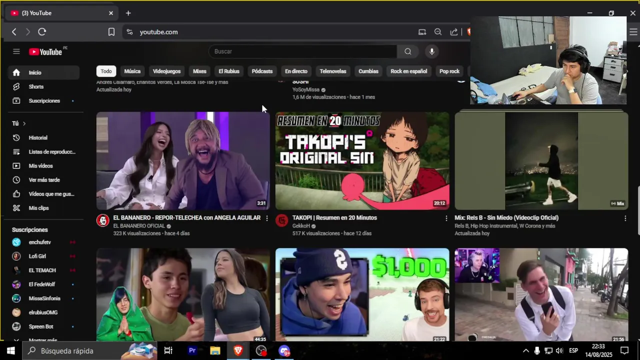This screenshot has height=360, width=640.
Task: Start voice search with microphone icon
Action: click(x=432, y=51)
